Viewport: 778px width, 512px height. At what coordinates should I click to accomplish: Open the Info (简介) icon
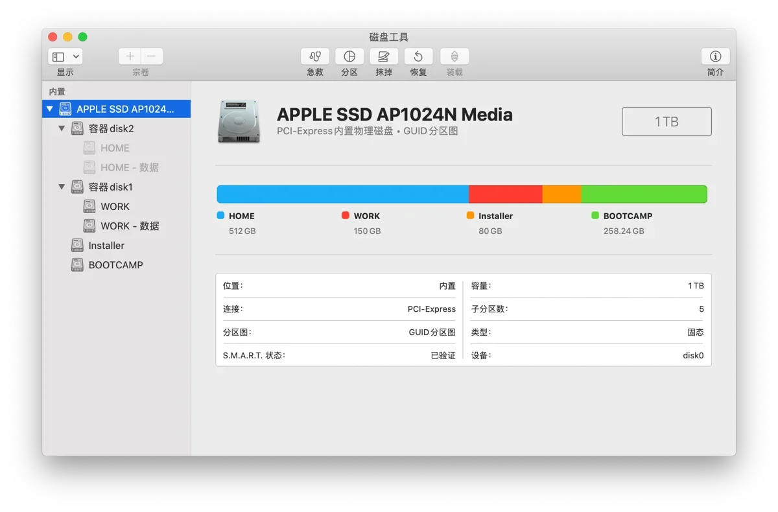tap(715, 56)
